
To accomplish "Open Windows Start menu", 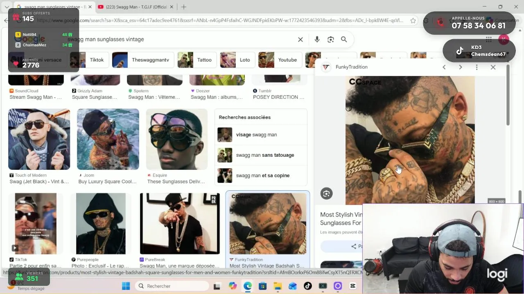I will pyautogui.click(x=126, y=286).
